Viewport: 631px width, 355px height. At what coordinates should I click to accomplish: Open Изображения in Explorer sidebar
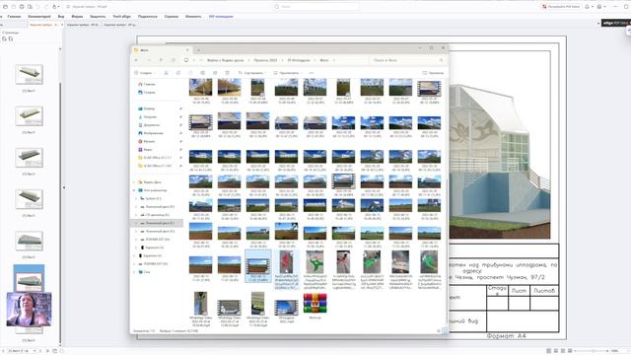point(151,133)
